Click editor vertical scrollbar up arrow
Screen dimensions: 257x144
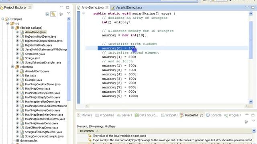(x=251, y=14)
